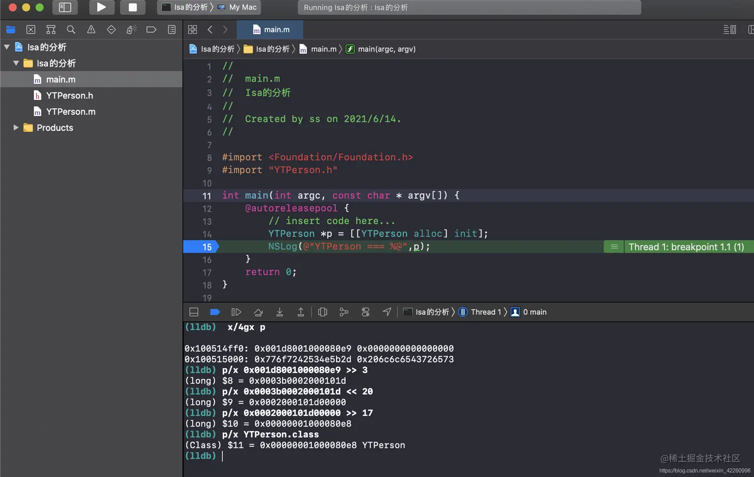Open the Project navigator folder icon
Screen dimensions: 754x477
point(10,29)
